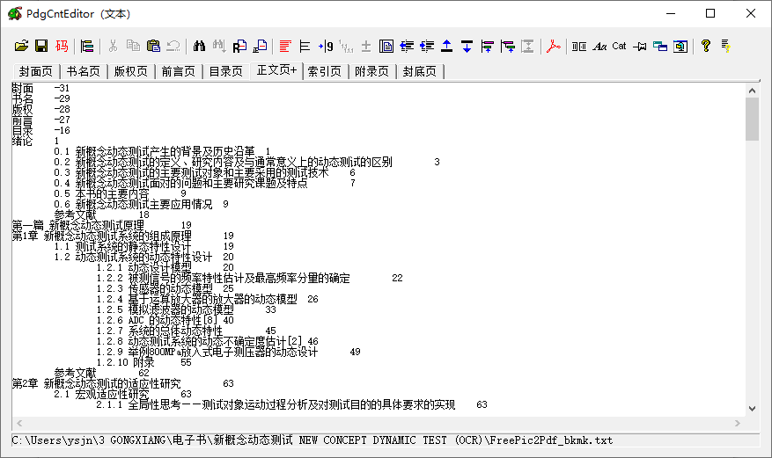Click the horizontal scrollbar left arrow
This screenshot has width=772, height=458.
(19, 423)
